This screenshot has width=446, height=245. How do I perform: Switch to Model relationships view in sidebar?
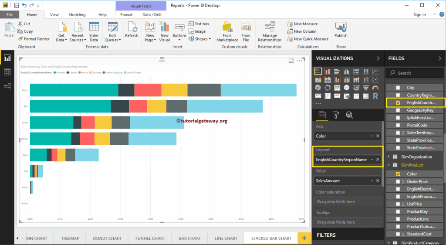point(7,86)
